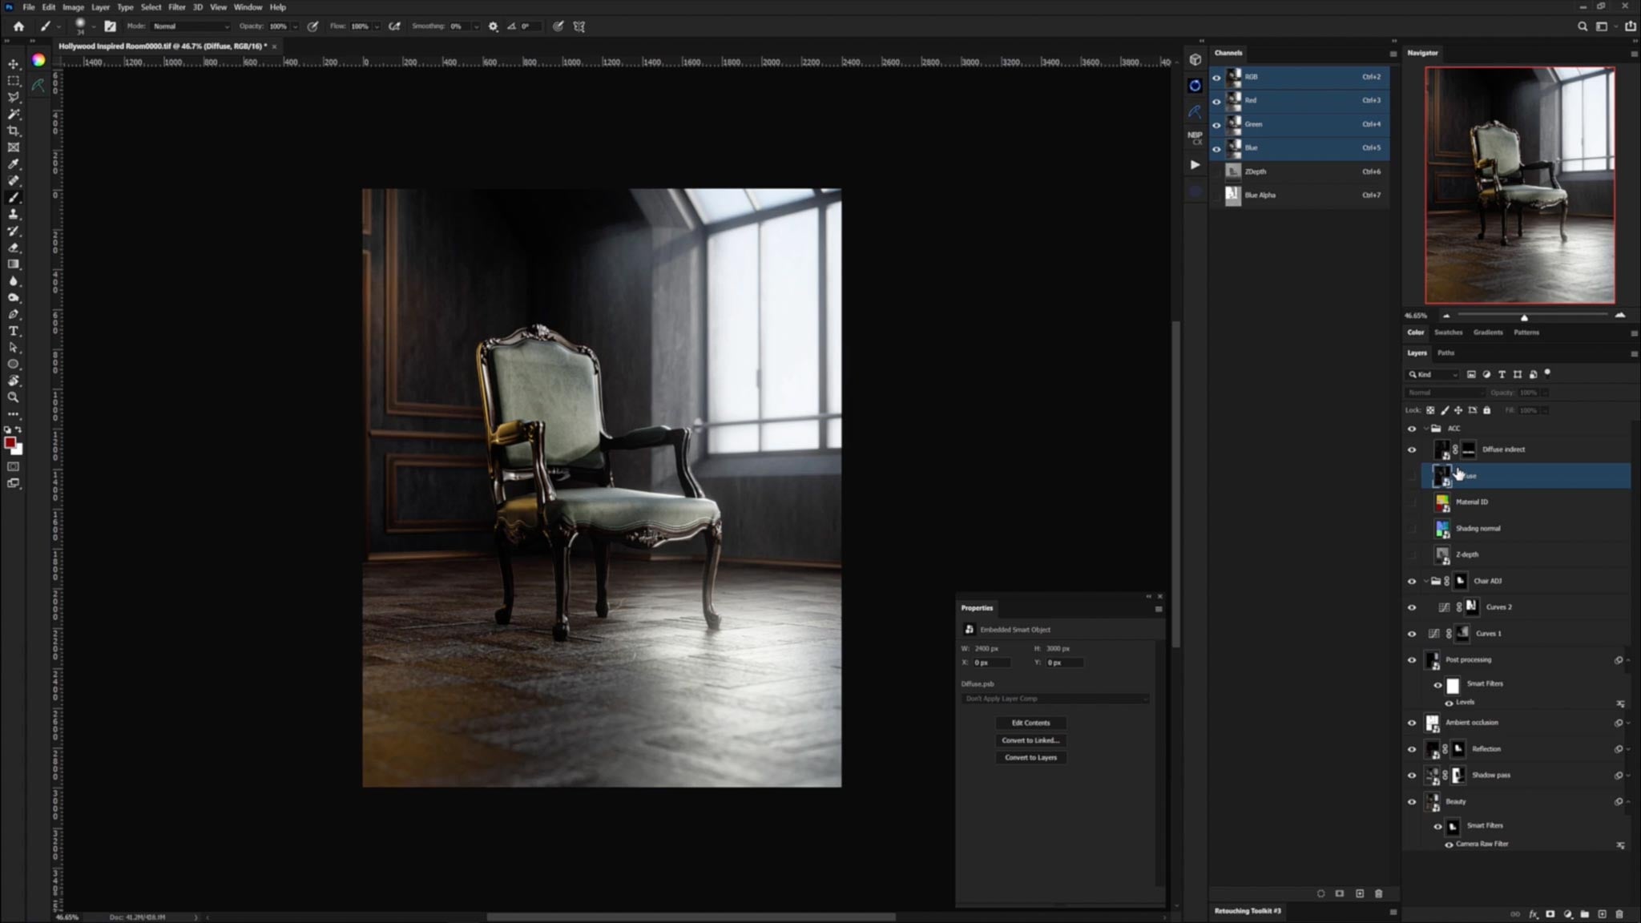This screenshot has height=923, width=1641.
Task: Select the Eyedropper tool
Action: point(13,163)
